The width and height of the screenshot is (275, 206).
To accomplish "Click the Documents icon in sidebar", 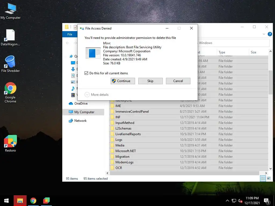I will (x=73, y=75).
